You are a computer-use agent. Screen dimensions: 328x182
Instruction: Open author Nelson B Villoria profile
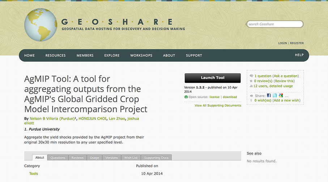(x=52, y=118)
